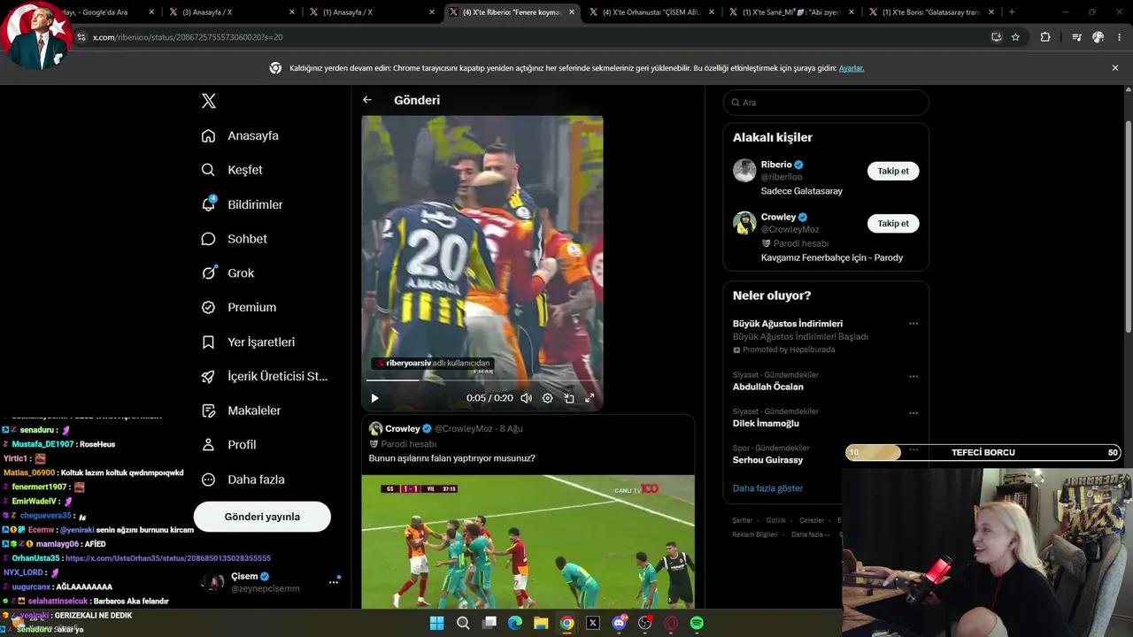Open Chrome extensions puzzle icon
The image size is (1133, 637).
click(x=1045, y=37)
